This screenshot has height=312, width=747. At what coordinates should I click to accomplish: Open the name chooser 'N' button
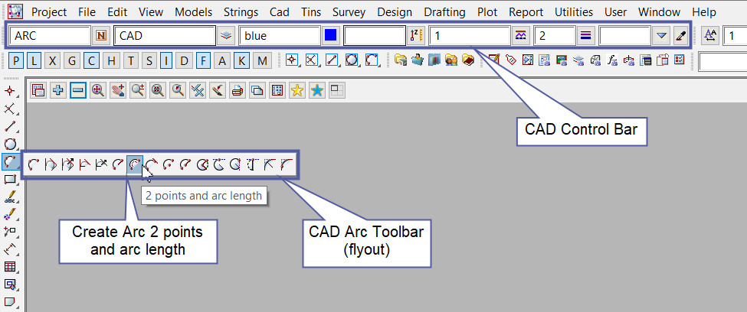coord(101,36)
